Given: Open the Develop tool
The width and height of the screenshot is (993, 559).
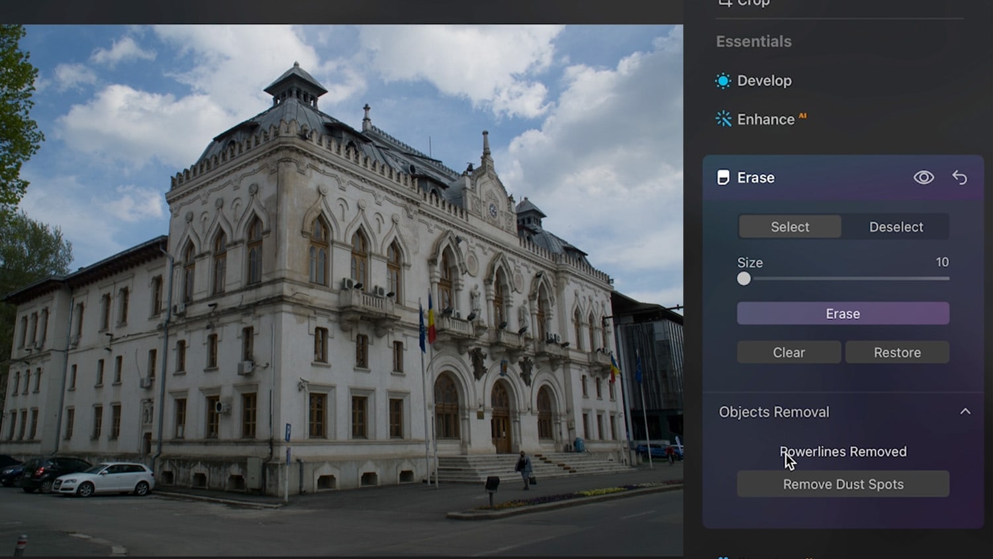Looking at the screenshot, I should pos(764,81).
